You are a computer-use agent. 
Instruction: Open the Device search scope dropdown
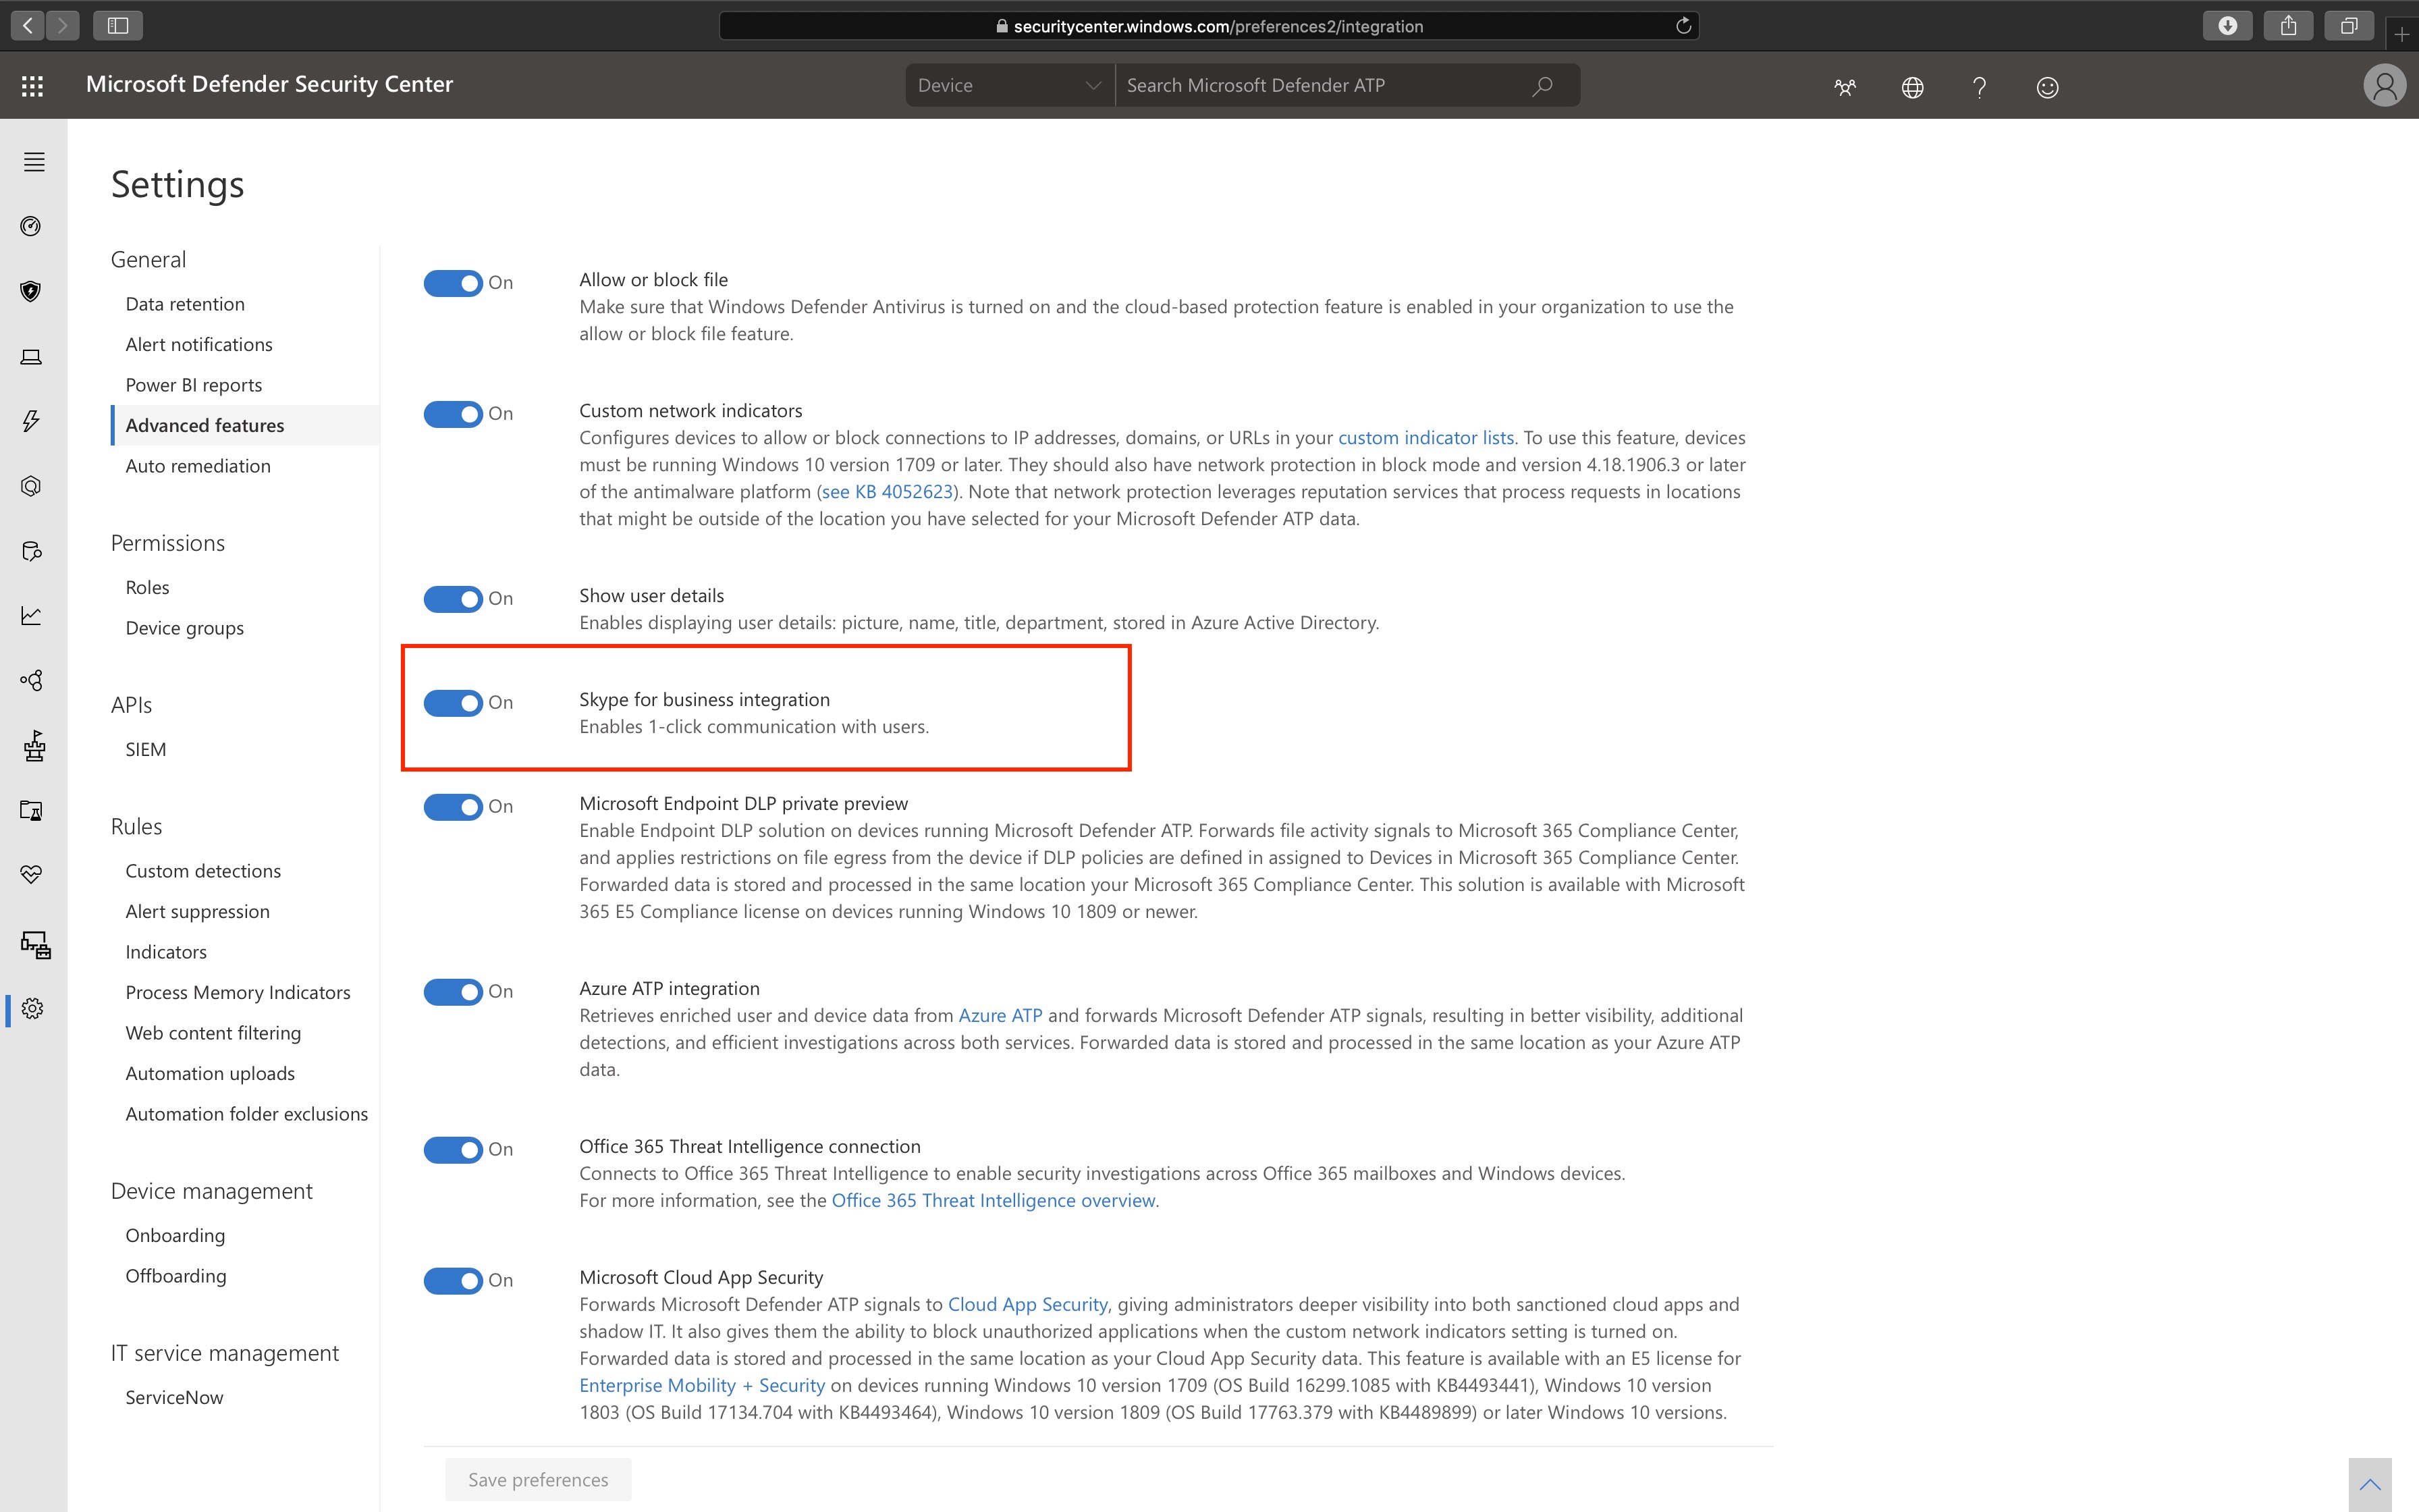pos(1008,85)
